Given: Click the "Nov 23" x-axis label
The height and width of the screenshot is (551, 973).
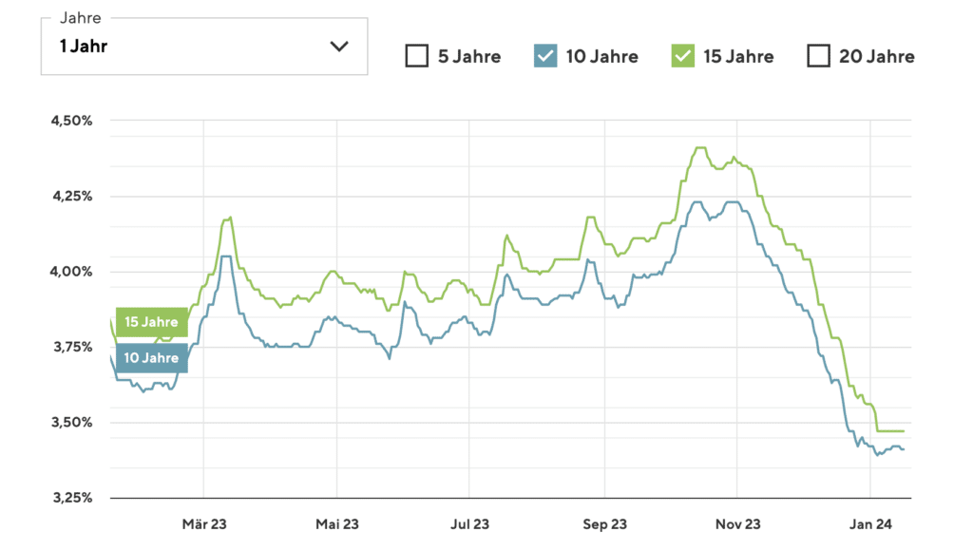Looking at the screenshot, I should (x=738, y=523).
